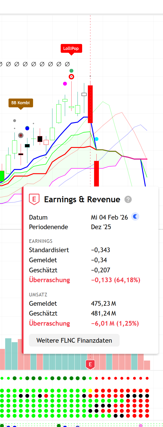
Task: Click the Earnings & Revenue popup title
Action: coord(82,199)
